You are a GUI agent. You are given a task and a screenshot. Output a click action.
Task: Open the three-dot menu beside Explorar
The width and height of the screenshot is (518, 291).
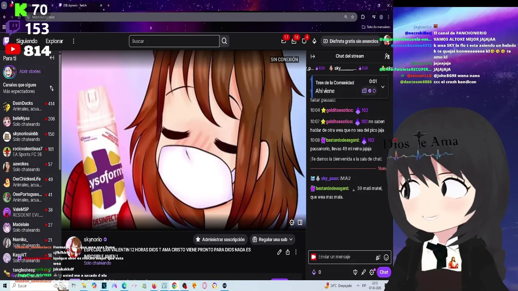pos(73,41)
